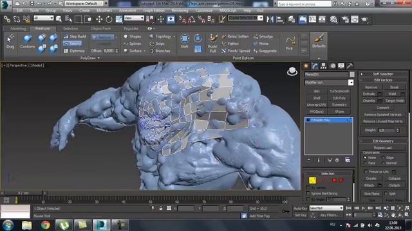Screen dimensions: 412x231
Task: Toggle Ignore Backfacing checkbox
Action: [x=308, y=193]
